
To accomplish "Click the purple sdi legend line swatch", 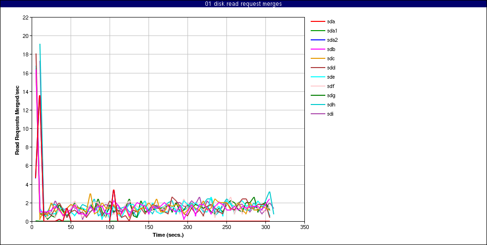I will (x=318, y=114).
